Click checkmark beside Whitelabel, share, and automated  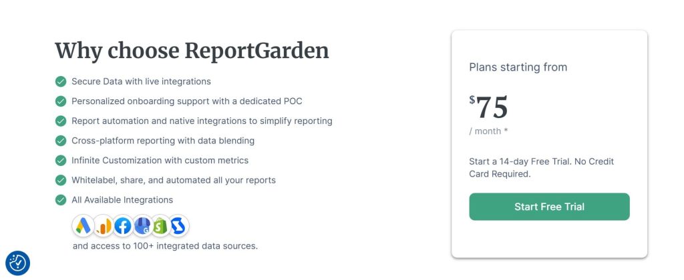point(60,180)
